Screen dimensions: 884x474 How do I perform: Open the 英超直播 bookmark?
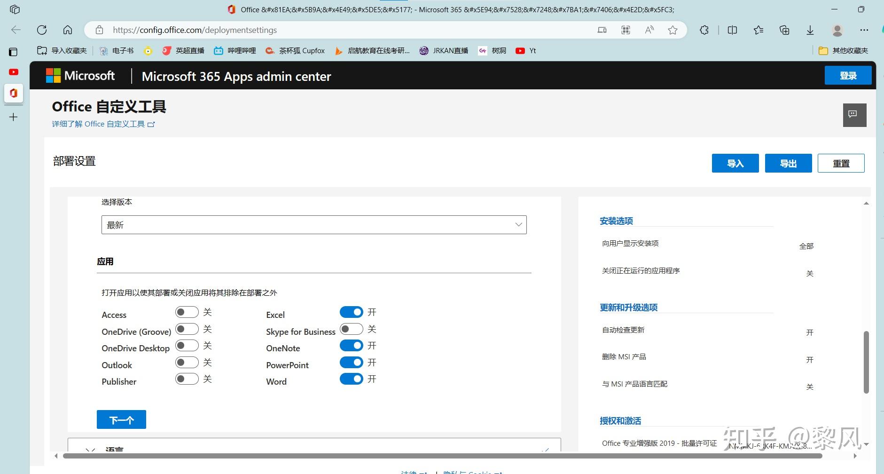[x=183, y=51]
